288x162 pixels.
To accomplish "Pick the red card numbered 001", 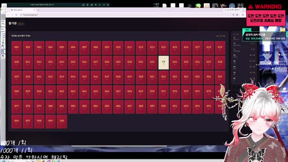I will tap(17, 48).
